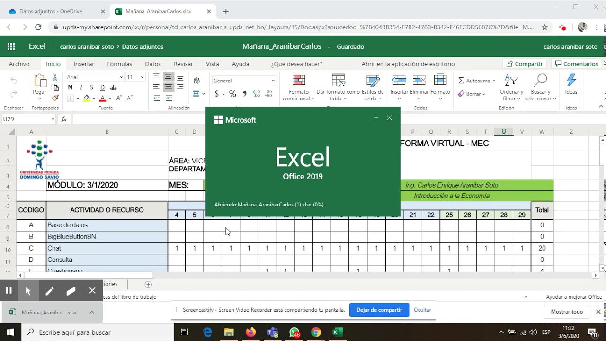
Task: Open Formato condicional
Action: (x=299, y=88)
